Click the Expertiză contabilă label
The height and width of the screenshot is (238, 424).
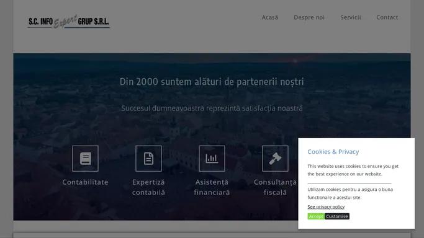(x=148, y=187)
